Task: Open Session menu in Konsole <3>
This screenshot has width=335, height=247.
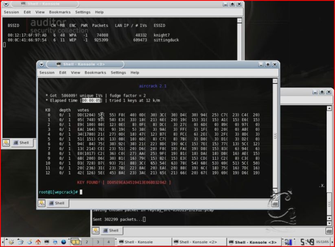Action: pyautogui.click(x=47, y=72)
